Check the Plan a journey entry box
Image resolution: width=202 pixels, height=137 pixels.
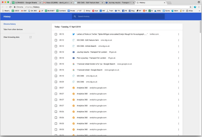point(56,58)
